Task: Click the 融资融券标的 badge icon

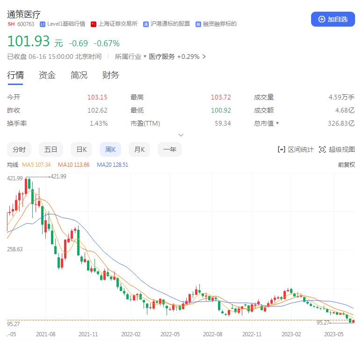Action: 198,24
